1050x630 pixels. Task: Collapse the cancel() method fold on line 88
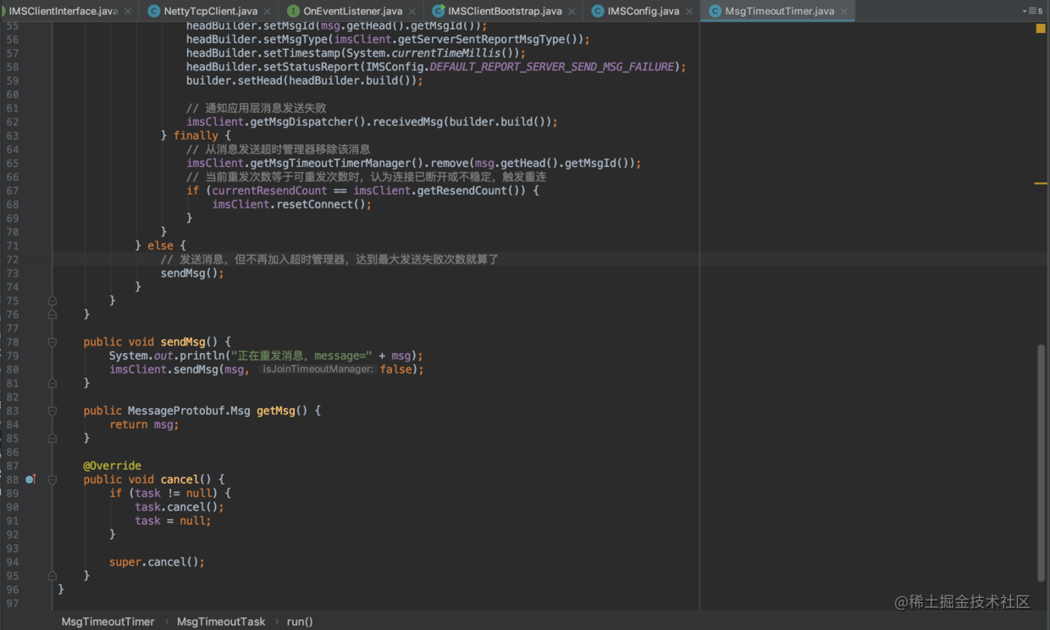52,479
